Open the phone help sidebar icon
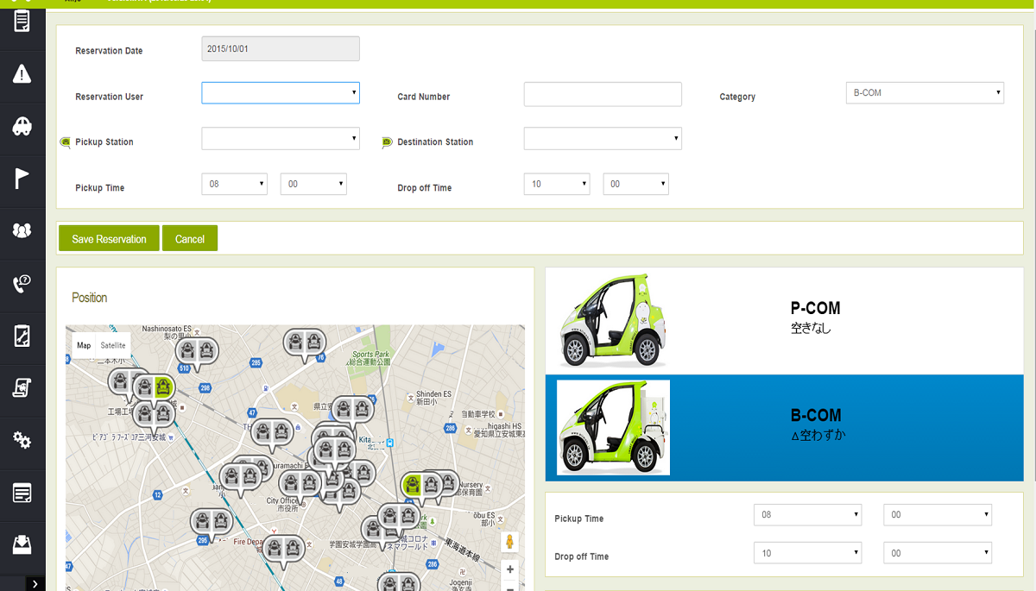 22,284
